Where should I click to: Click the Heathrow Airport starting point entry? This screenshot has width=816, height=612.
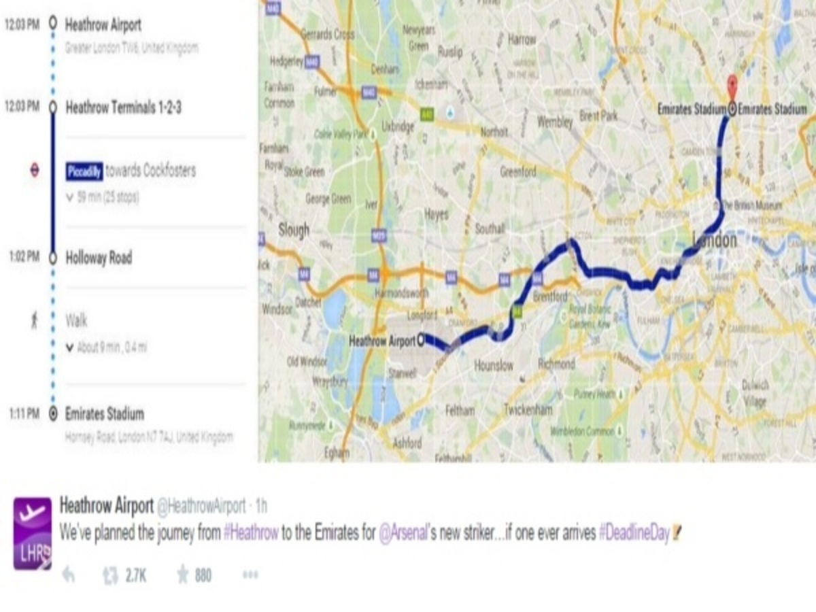pos(103,25)
